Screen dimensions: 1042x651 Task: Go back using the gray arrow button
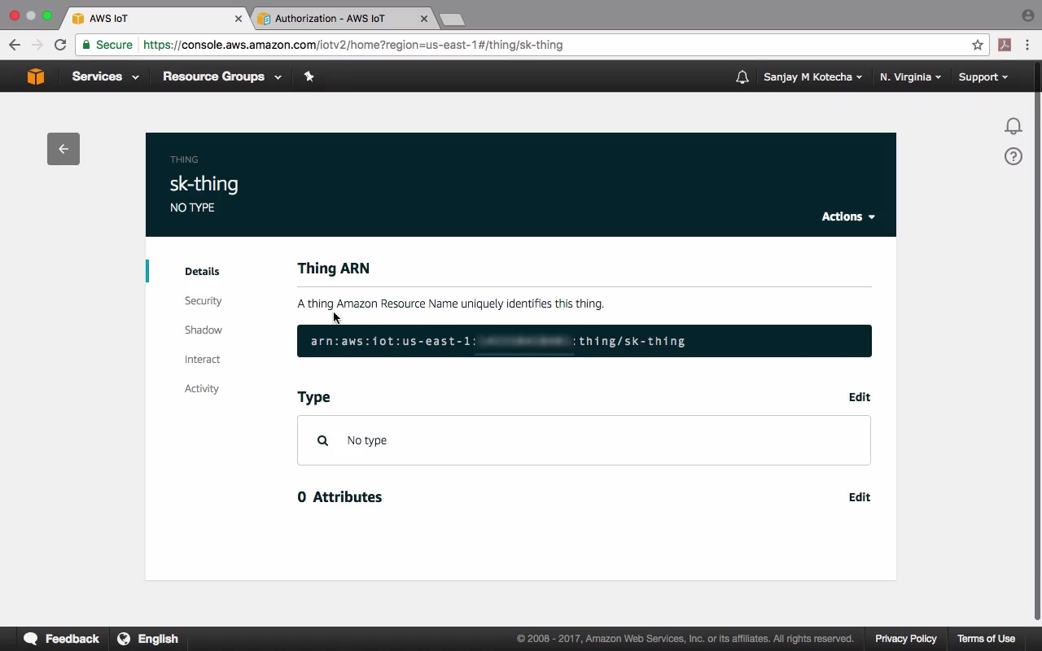63,149
